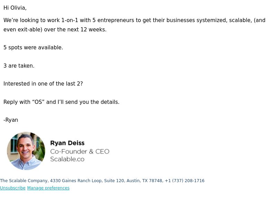Click the +1 (737) 208-1716 phone number
The image size is (276, 207).
(x=185, y=181)
